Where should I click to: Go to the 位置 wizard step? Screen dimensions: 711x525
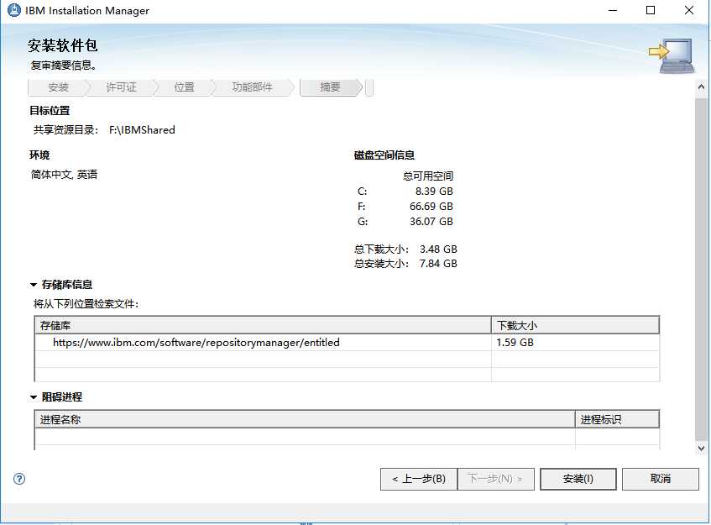[x=184, y=87]
